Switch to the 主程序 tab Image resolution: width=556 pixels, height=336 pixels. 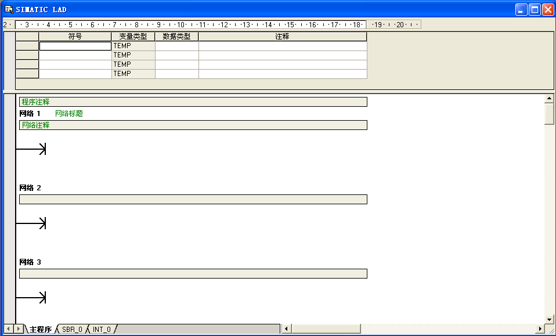tap(40, 329)
